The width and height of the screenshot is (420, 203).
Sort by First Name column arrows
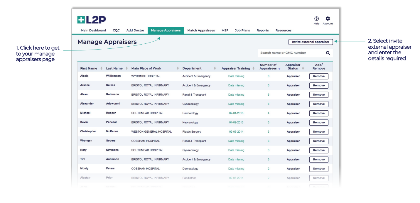coord(102,68)
